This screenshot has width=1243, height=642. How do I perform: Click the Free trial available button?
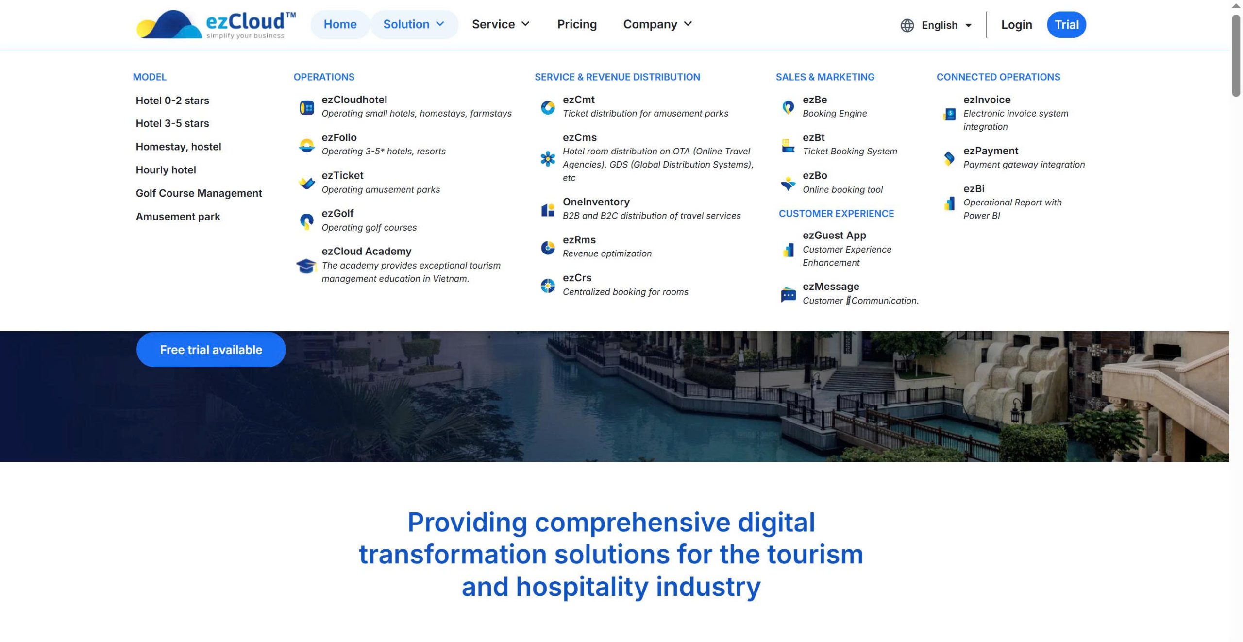(x=211, y=350)
